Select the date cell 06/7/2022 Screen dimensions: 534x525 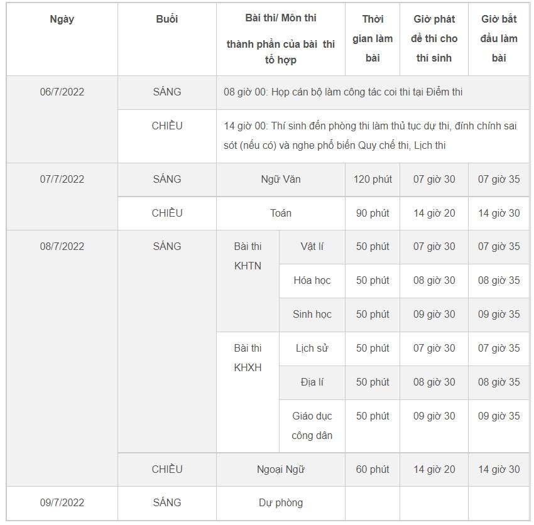[x=62, y=92]
